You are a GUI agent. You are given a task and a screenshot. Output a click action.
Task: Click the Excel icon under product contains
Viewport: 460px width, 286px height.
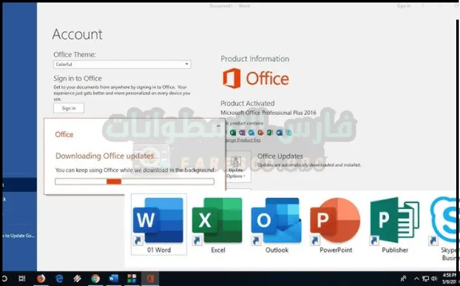coord(233,132)
